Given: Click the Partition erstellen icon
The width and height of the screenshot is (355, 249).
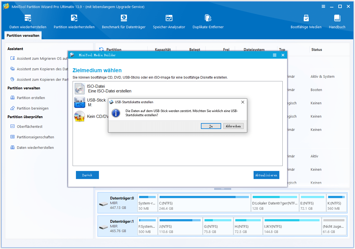Looking at the screenshot, I should tap(12, 98).
